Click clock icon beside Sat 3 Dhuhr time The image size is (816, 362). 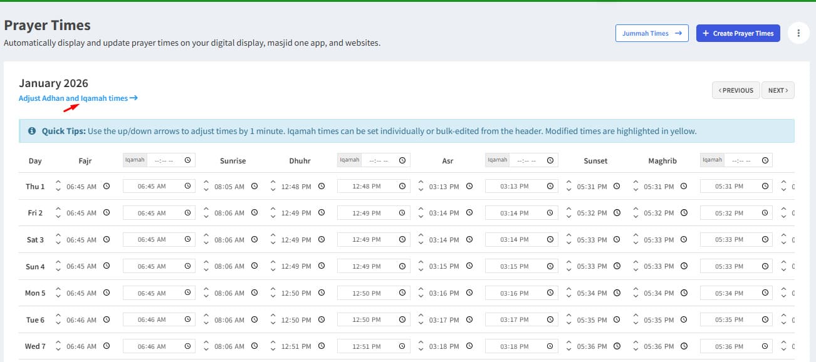(322, 239)
